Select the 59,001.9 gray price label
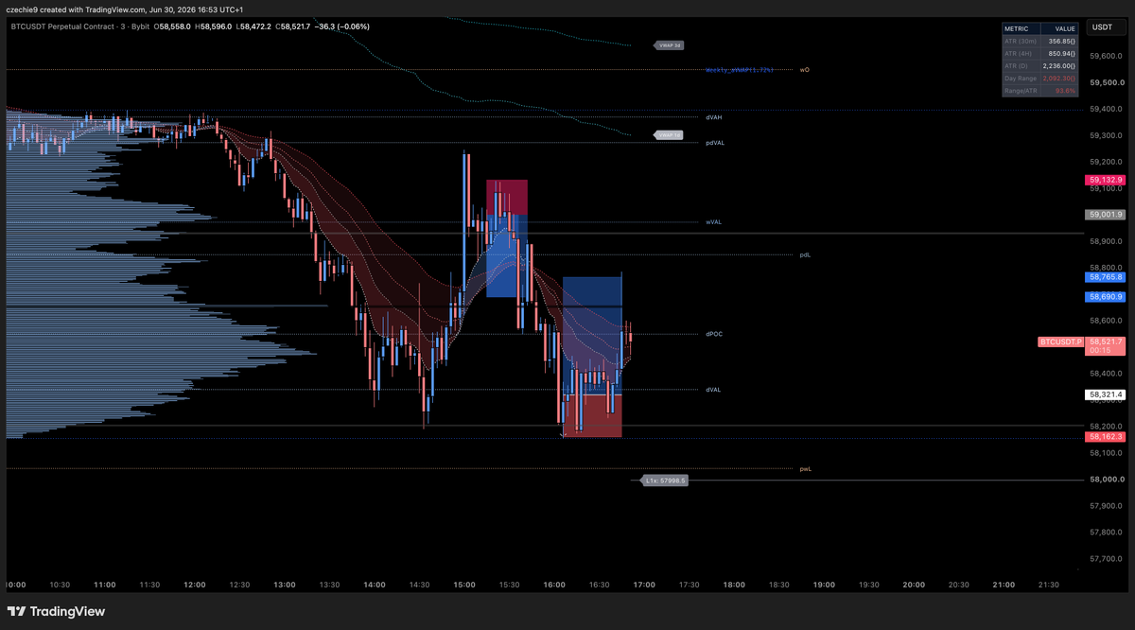The width and height of the screenshot is (1135, 630). point(1106,215)
